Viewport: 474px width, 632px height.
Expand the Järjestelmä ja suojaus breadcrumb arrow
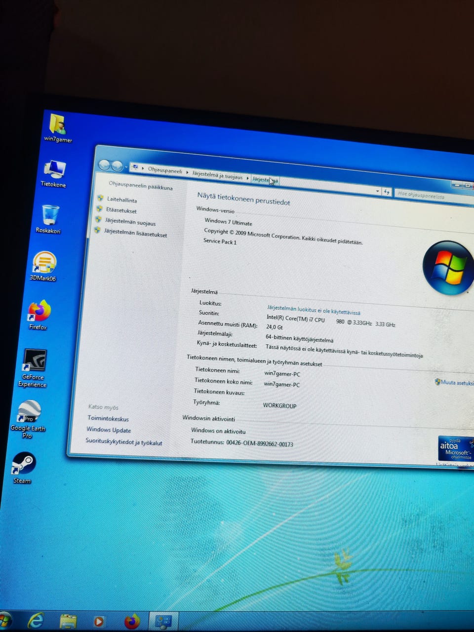tap(247, 177)
